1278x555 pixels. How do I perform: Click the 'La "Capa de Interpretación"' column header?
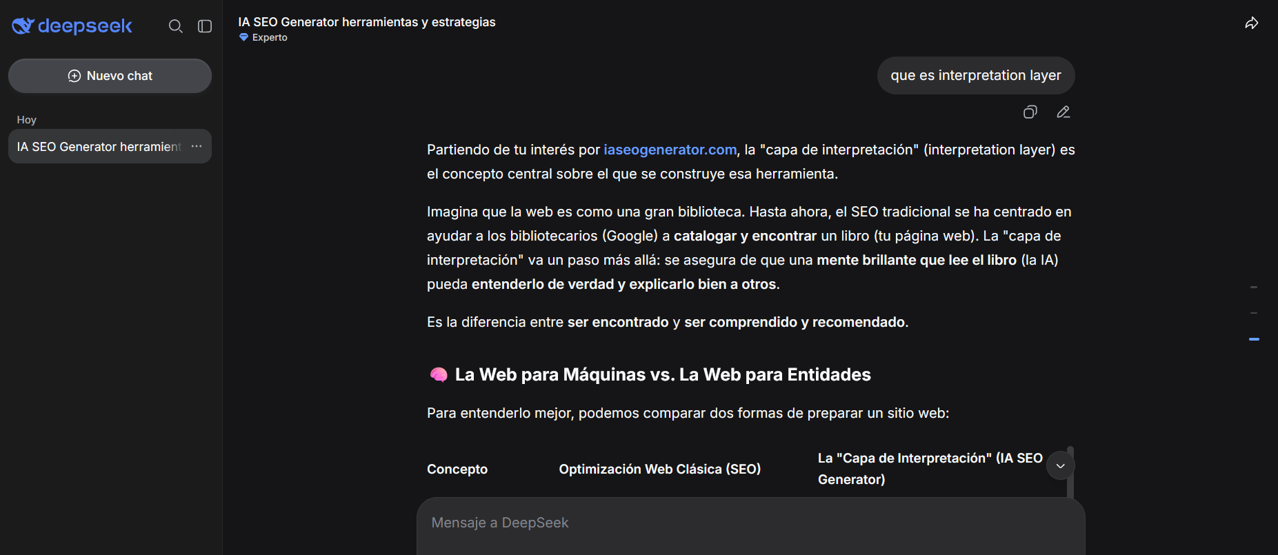[930, 469]
